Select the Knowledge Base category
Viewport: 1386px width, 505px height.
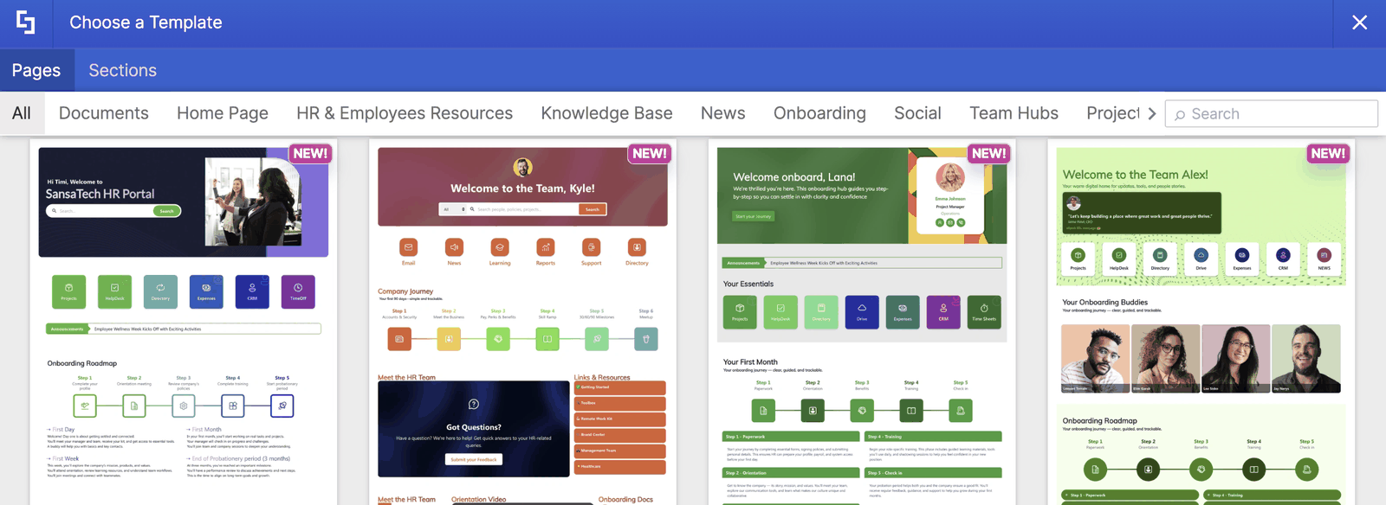[x=606, y=113]
